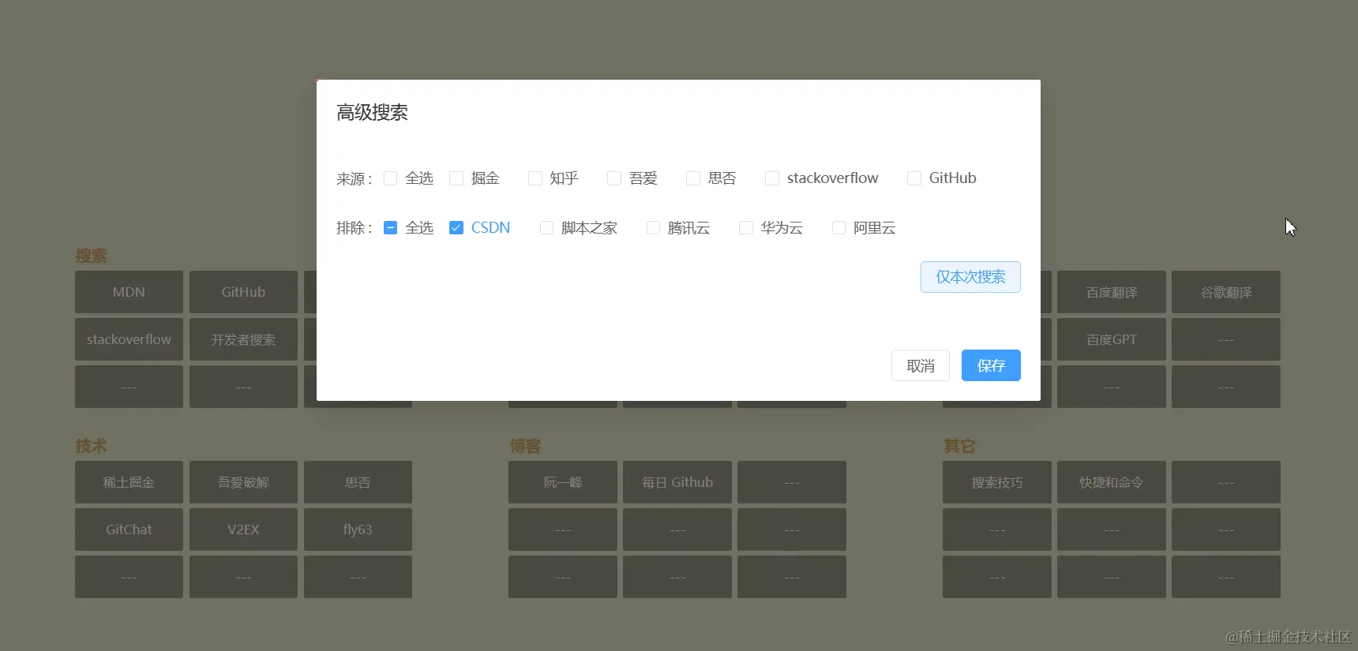Open the 吾爱破解 tile

click(x=243, y=482)
